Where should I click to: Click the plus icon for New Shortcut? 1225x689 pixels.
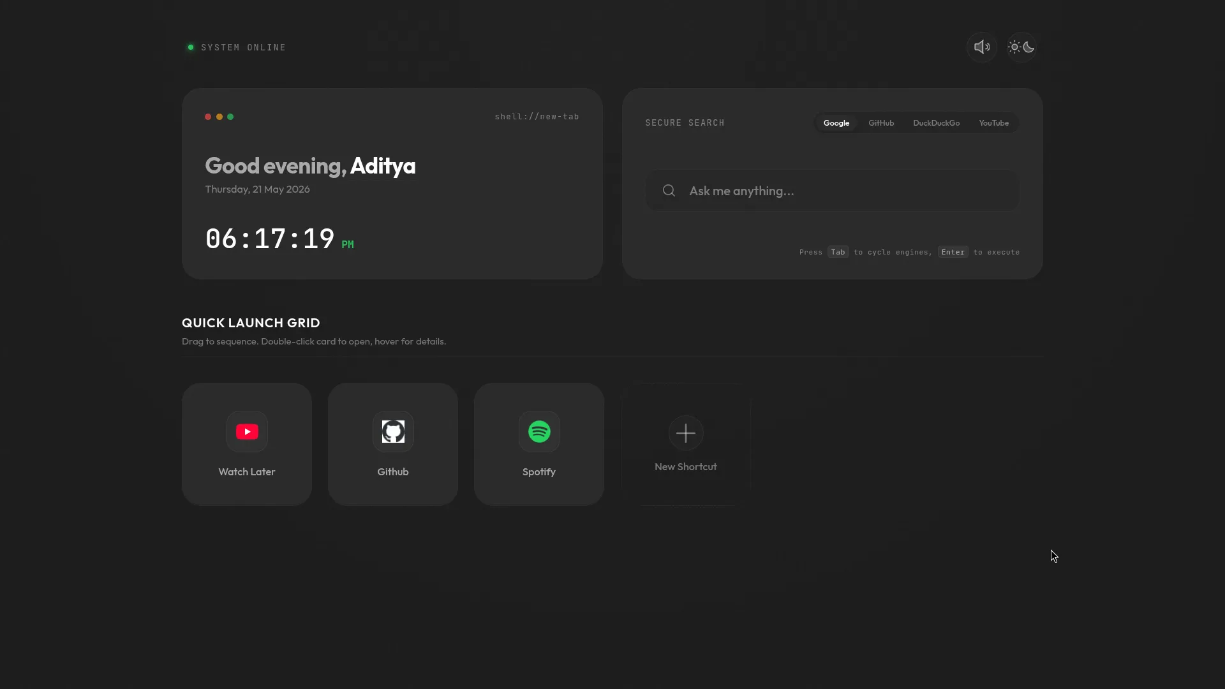[x=686, y=433]
